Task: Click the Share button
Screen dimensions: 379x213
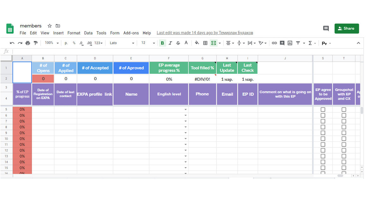Action: click(346, 28)
